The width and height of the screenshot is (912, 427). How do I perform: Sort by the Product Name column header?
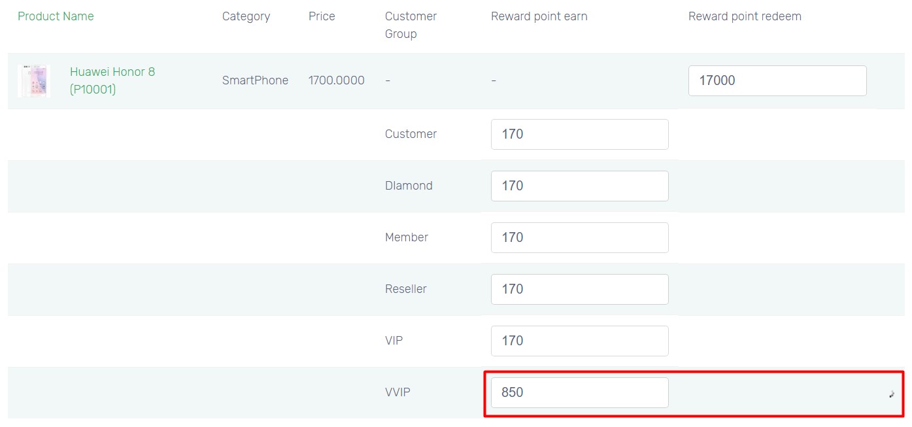click(56, 16)
